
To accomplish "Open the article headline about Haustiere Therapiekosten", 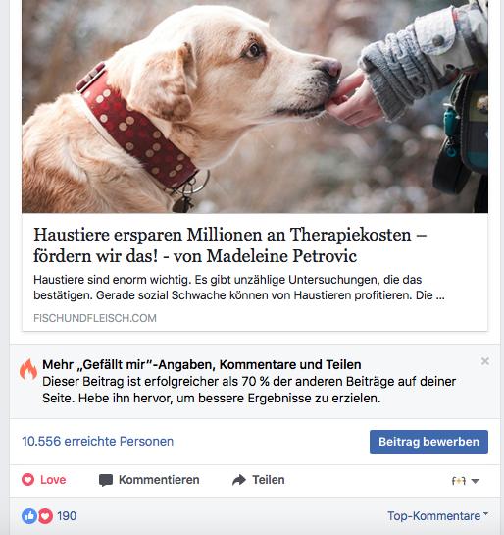I will click(x=230, y=245).
